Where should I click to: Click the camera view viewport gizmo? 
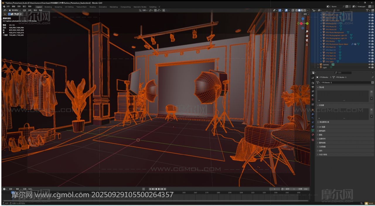click(x=307, y=40)
